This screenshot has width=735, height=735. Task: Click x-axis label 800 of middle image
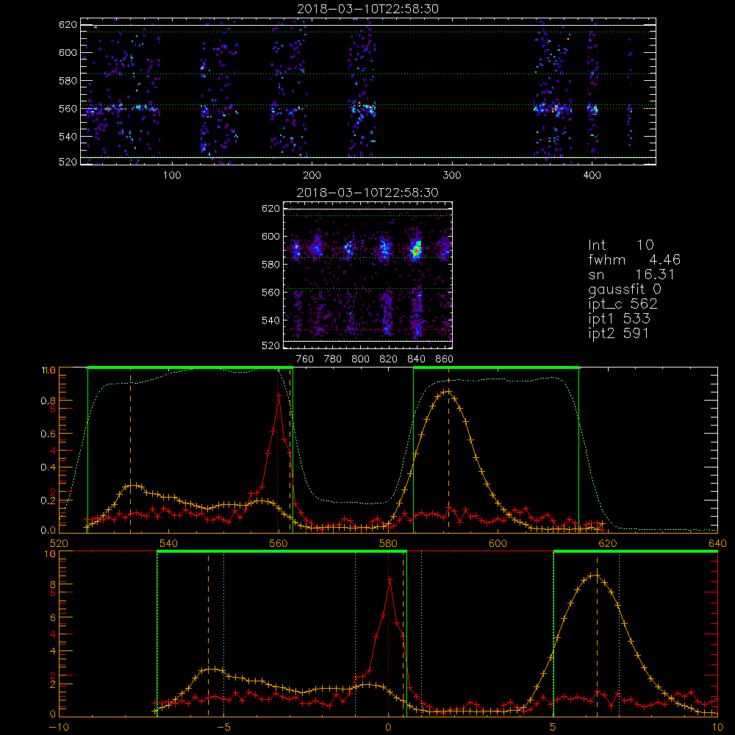coord(360,359)
